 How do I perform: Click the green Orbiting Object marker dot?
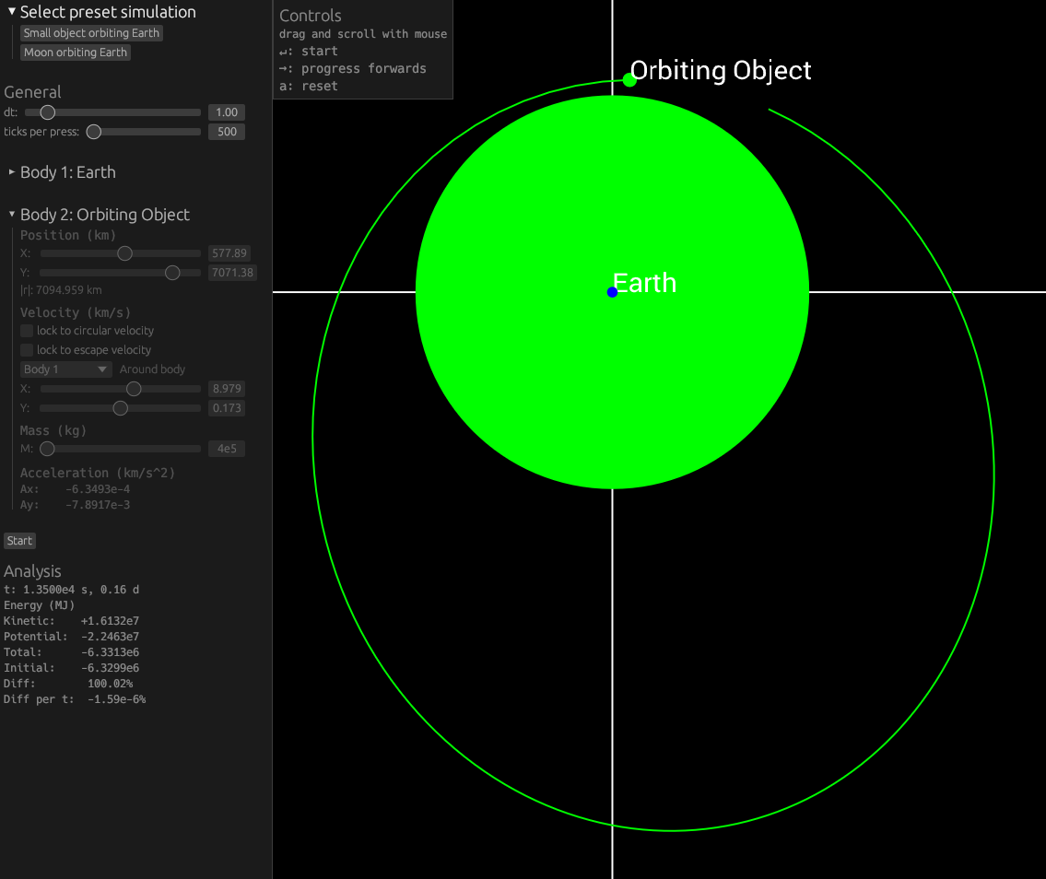pyautogui.click(x=629, y=80)
